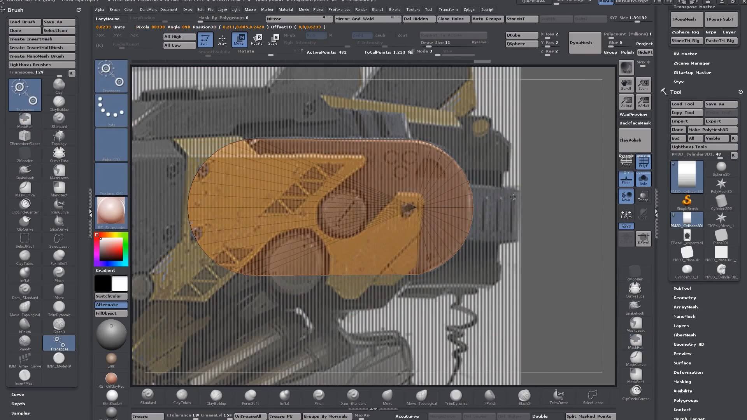Open the Stroke menu

click(x=394, y=9)
